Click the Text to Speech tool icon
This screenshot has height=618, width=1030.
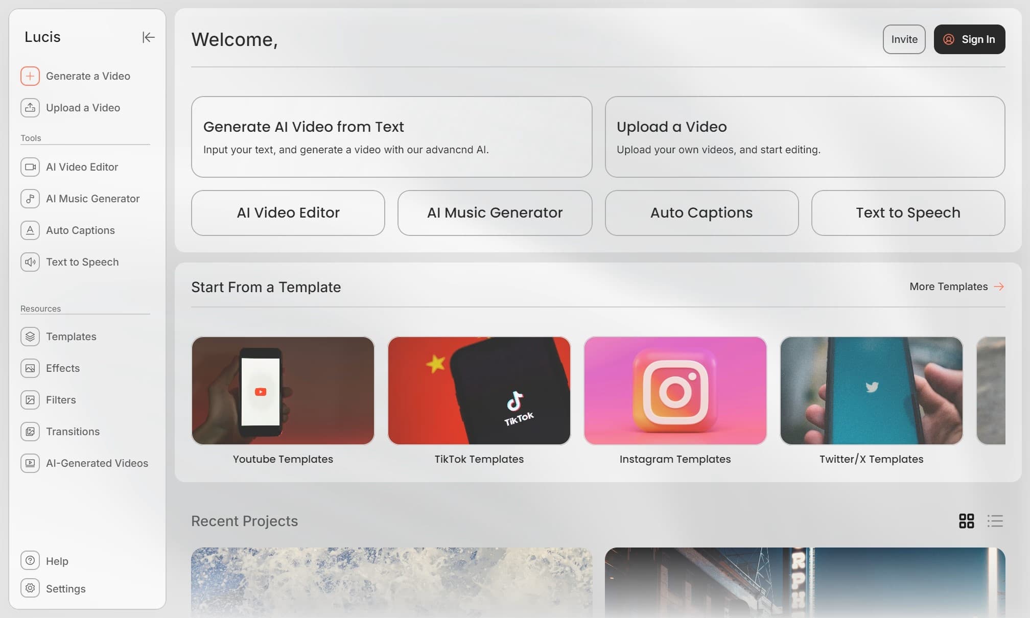point(30,261)
